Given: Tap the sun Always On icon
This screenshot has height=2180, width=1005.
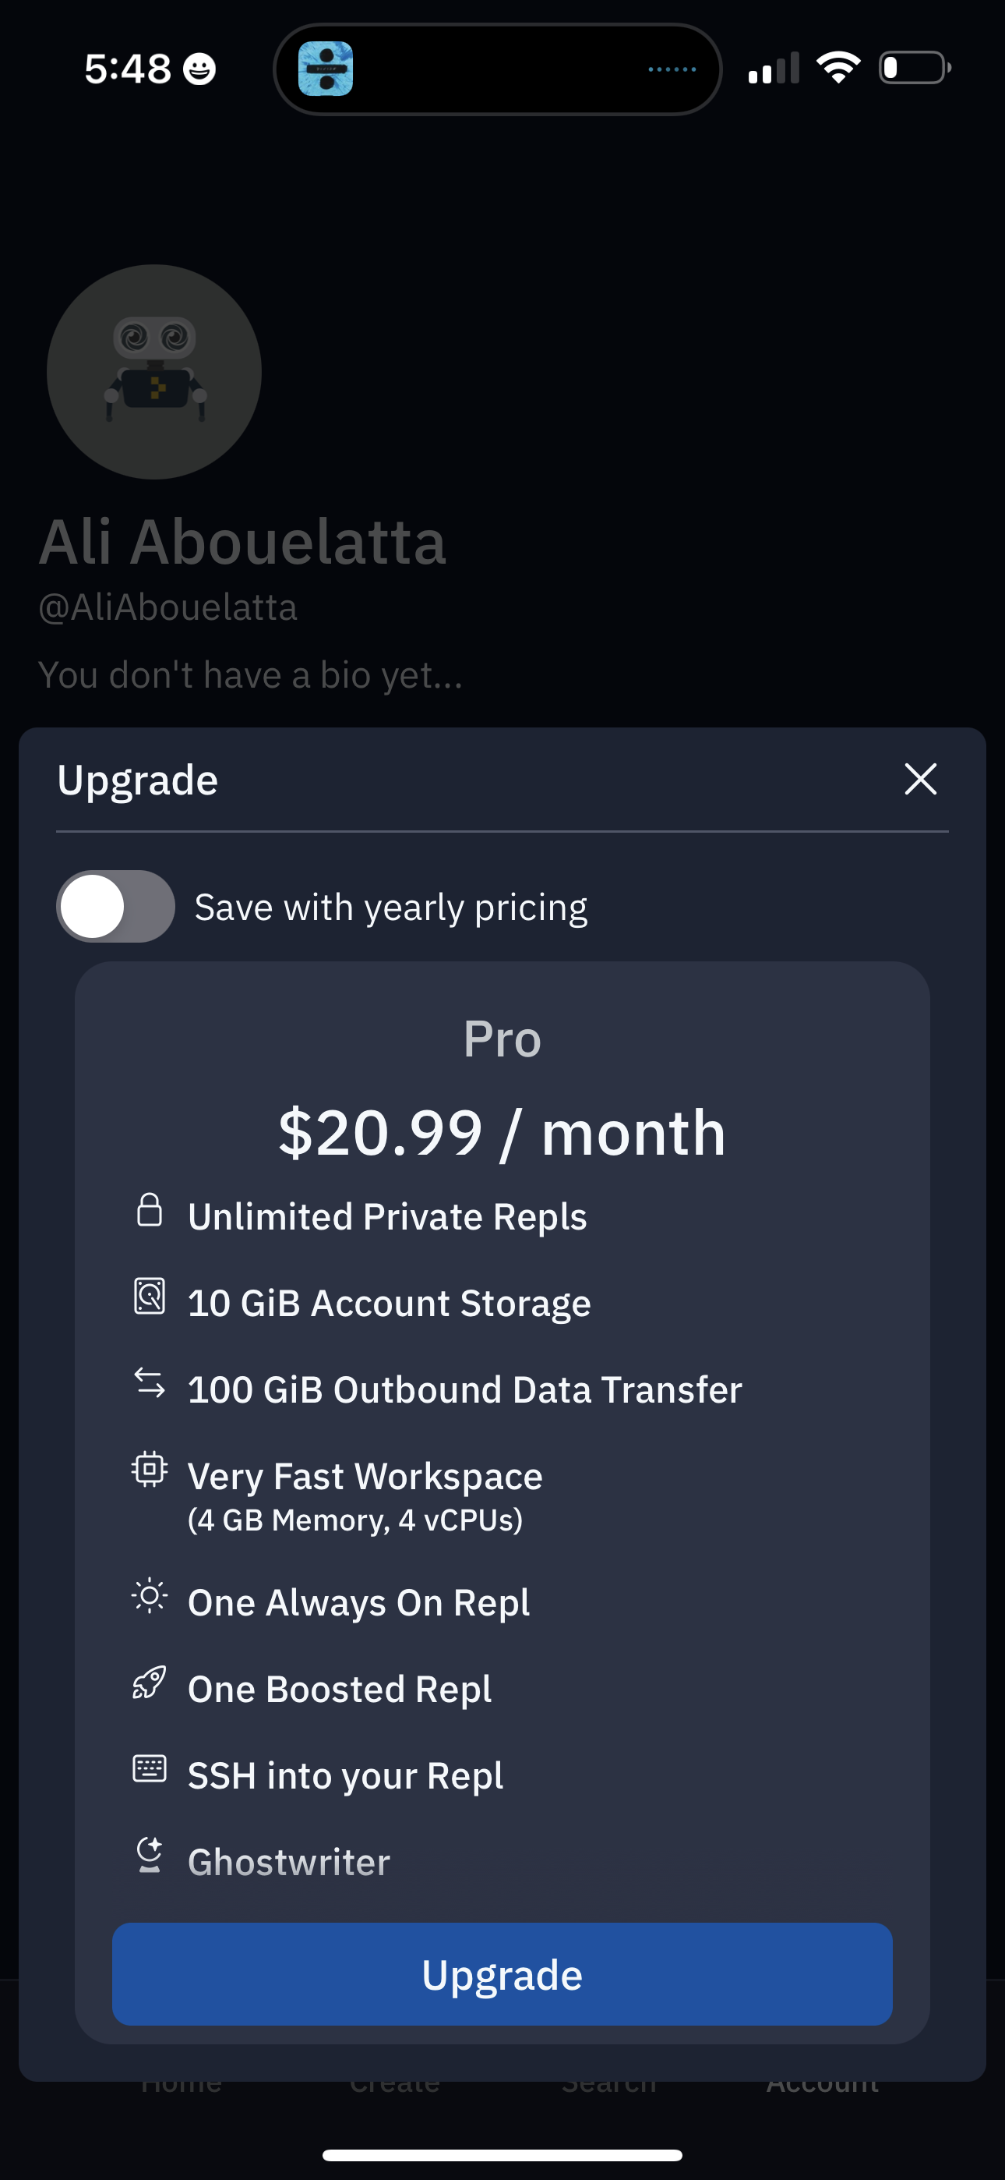Looking at the screenshot, I should click(x=150, y=1596).
